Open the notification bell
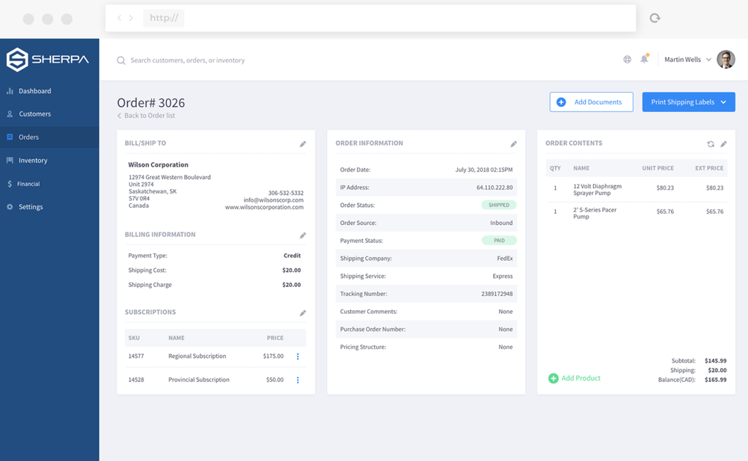Screen dimensions: 748x461 point(644,58)
